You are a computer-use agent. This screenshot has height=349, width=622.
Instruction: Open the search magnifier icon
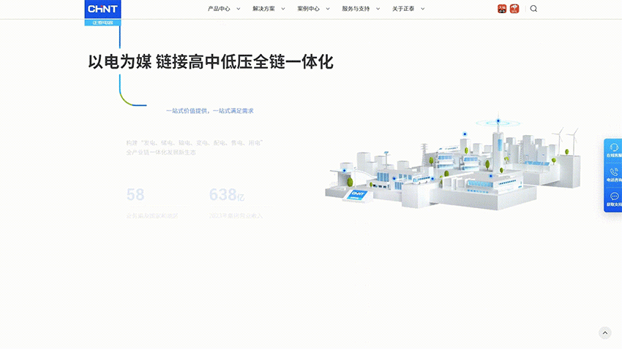coord(533,9)
